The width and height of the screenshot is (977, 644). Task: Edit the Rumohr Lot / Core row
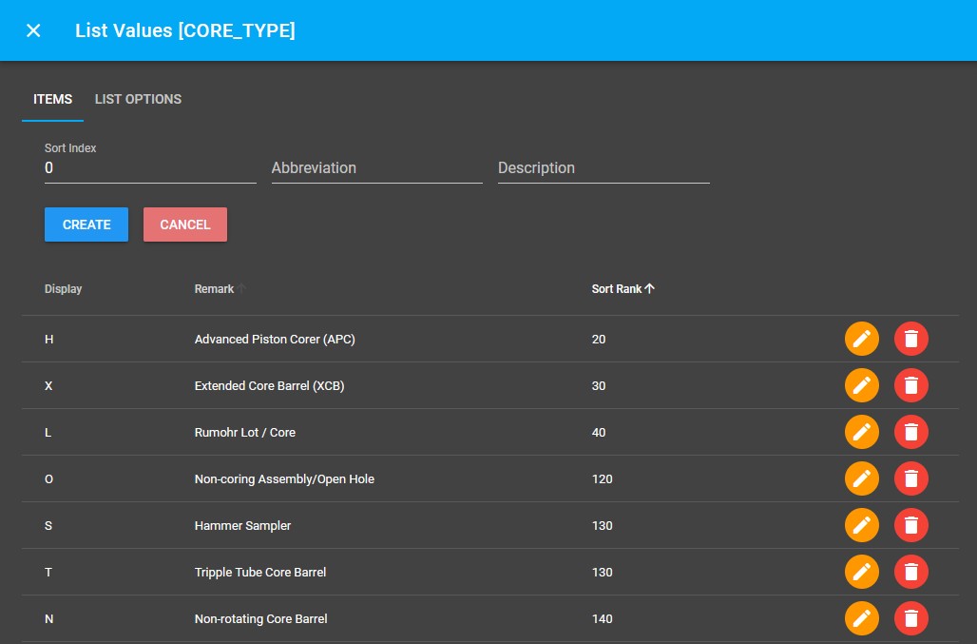pyautogui.click(x=861, y=432)
